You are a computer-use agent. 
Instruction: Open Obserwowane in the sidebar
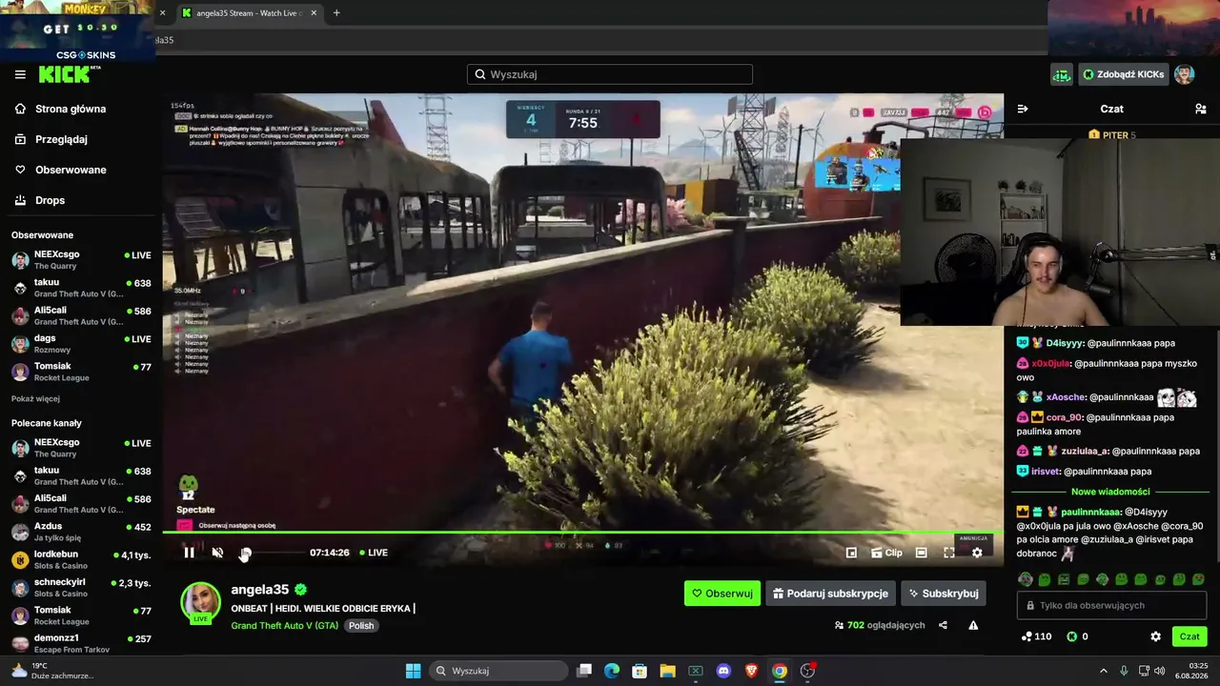[x=71, y=170]
